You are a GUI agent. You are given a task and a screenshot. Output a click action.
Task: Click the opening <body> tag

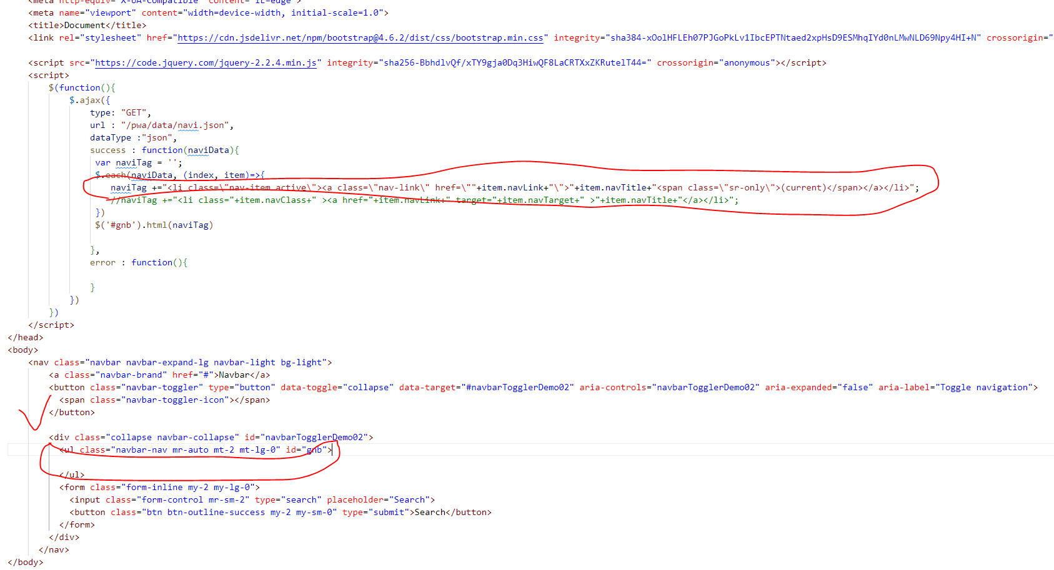[23, 350]
